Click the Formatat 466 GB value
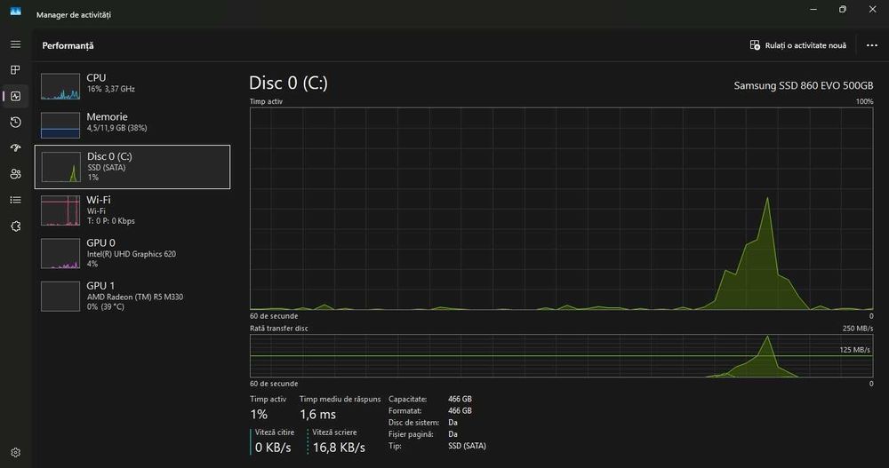Screen dimensions: 889x468 460,411
